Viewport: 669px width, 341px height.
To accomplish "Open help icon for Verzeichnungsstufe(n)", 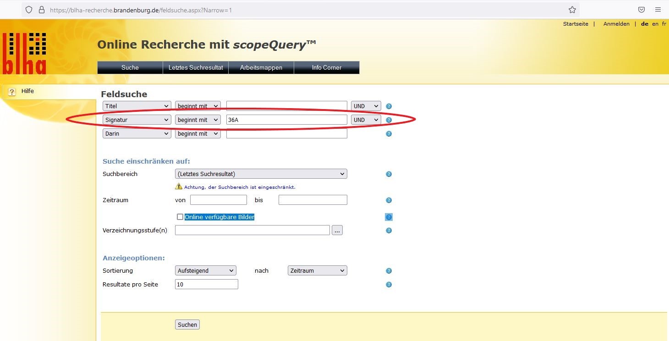I will pyautogui.click(x=389, y=231).
